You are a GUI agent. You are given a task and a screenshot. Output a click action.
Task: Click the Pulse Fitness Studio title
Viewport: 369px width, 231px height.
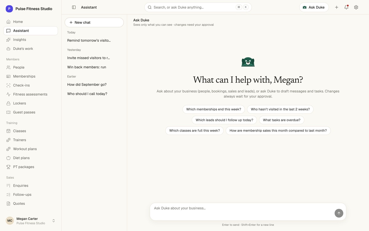[34, 9]
